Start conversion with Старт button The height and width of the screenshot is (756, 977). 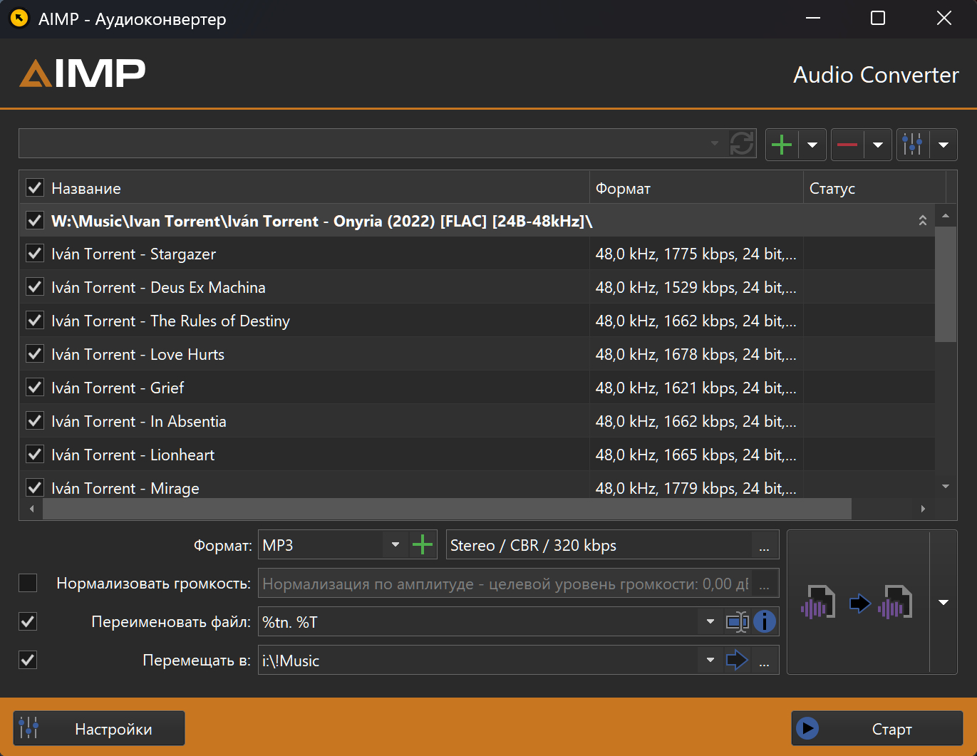pos(877,729)
